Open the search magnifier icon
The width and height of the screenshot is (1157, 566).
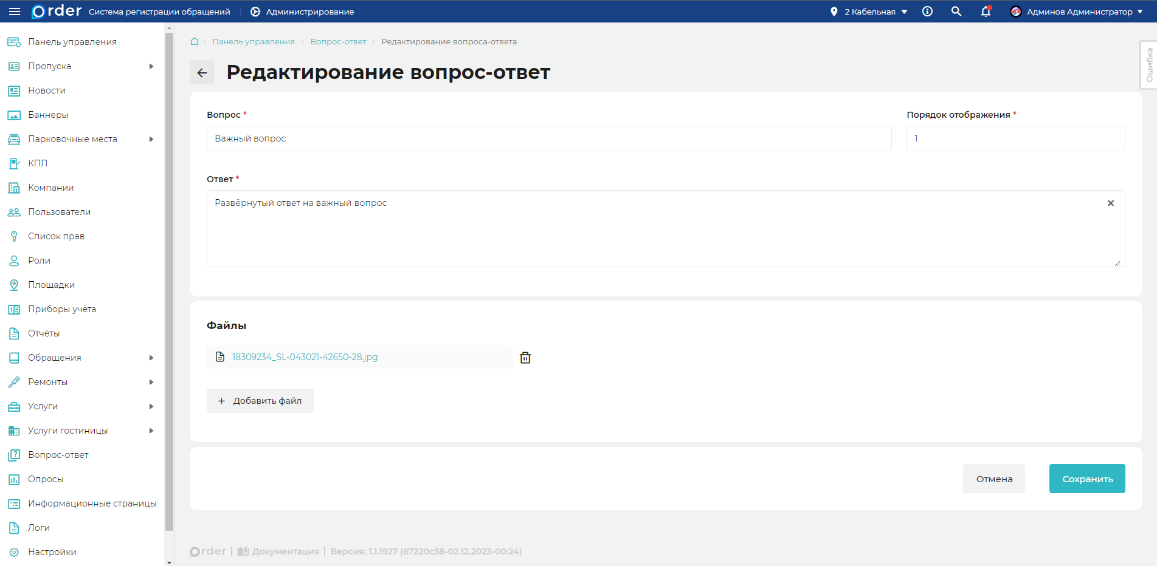click(956, 12)
